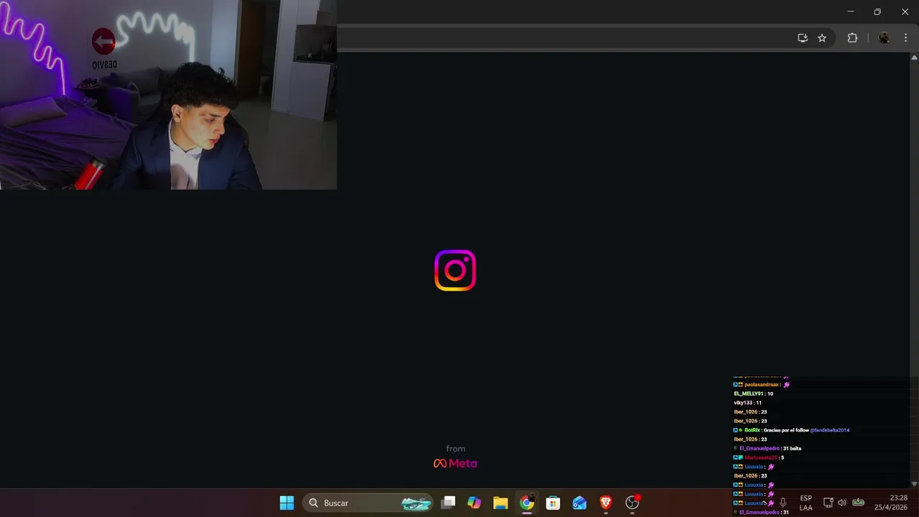Restore down the Chrome window

click(877, 11)
